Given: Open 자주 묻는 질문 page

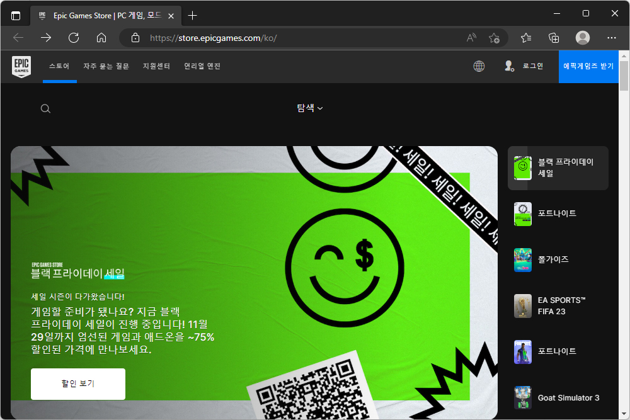Looking at the screenshot, I should pos(106,66).
